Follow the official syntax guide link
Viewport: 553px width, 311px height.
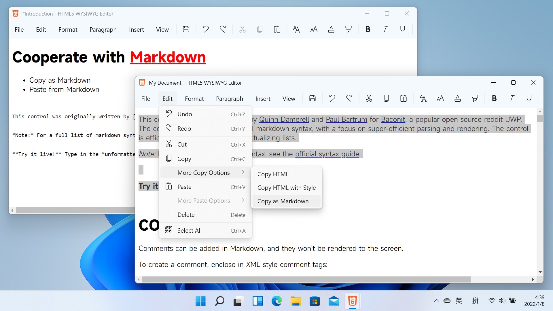click(x=327, y=154)
